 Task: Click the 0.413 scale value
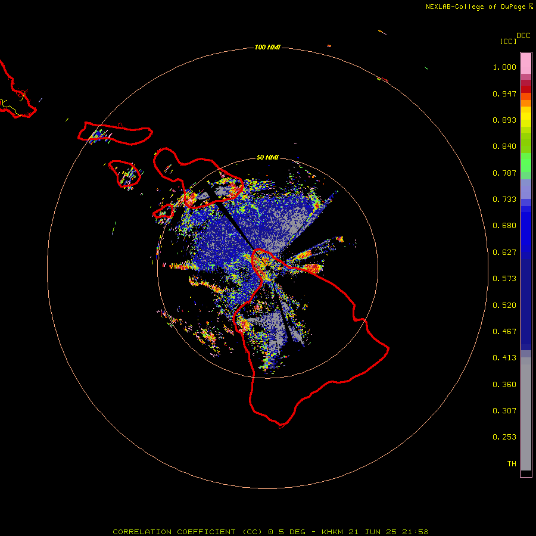click(504, 358)
